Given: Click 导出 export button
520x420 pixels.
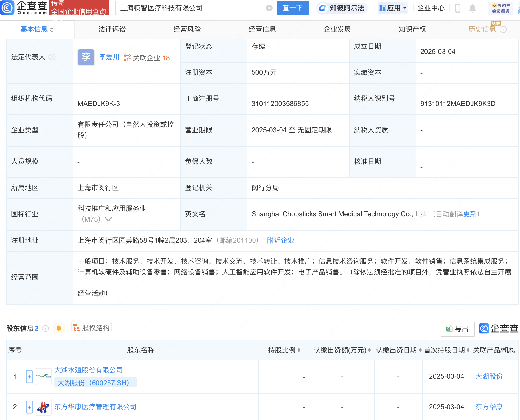Looking at the screenshot, I should click(457, 329).
